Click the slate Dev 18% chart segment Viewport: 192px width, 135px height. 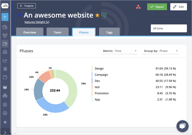click(38, 89)
